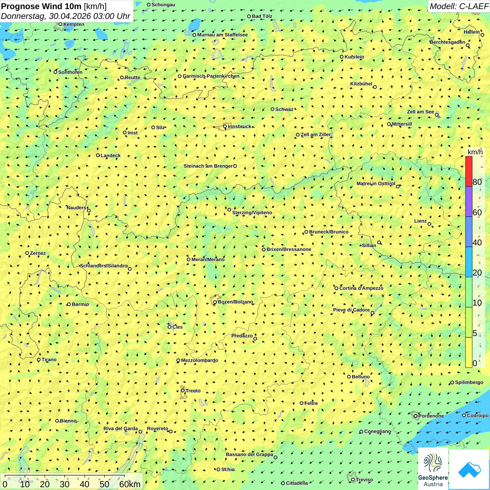The height and width of the screenshot is (490, 490).
Task: Click the Pordenone city marker
Action: click(x=415, y=416)
